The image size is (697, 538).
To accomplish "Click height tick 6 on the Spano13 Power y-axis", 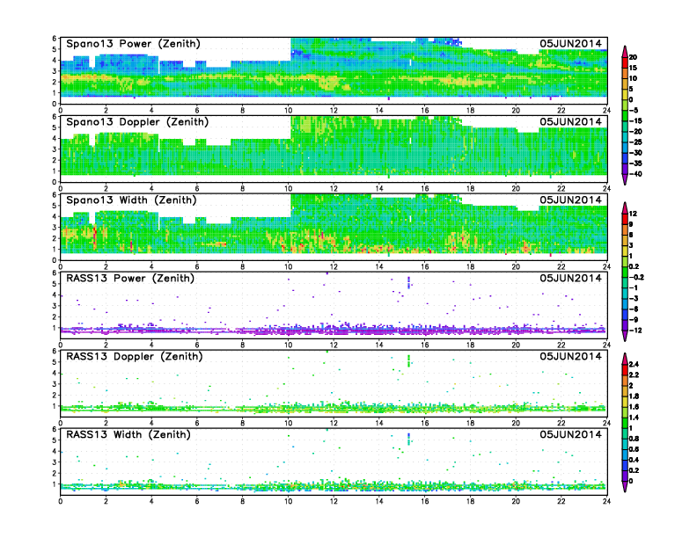I will (x=55, y=38).
